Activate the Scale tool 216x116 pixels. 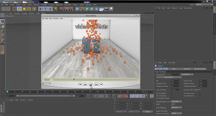click(x=24, y=9)
